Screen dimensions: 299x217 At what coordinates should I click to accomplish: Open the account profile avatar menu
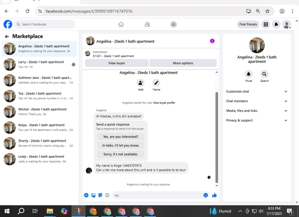(286, 25)
